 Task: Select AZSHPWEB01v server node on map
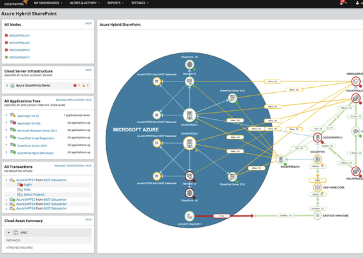coord(190,115)
